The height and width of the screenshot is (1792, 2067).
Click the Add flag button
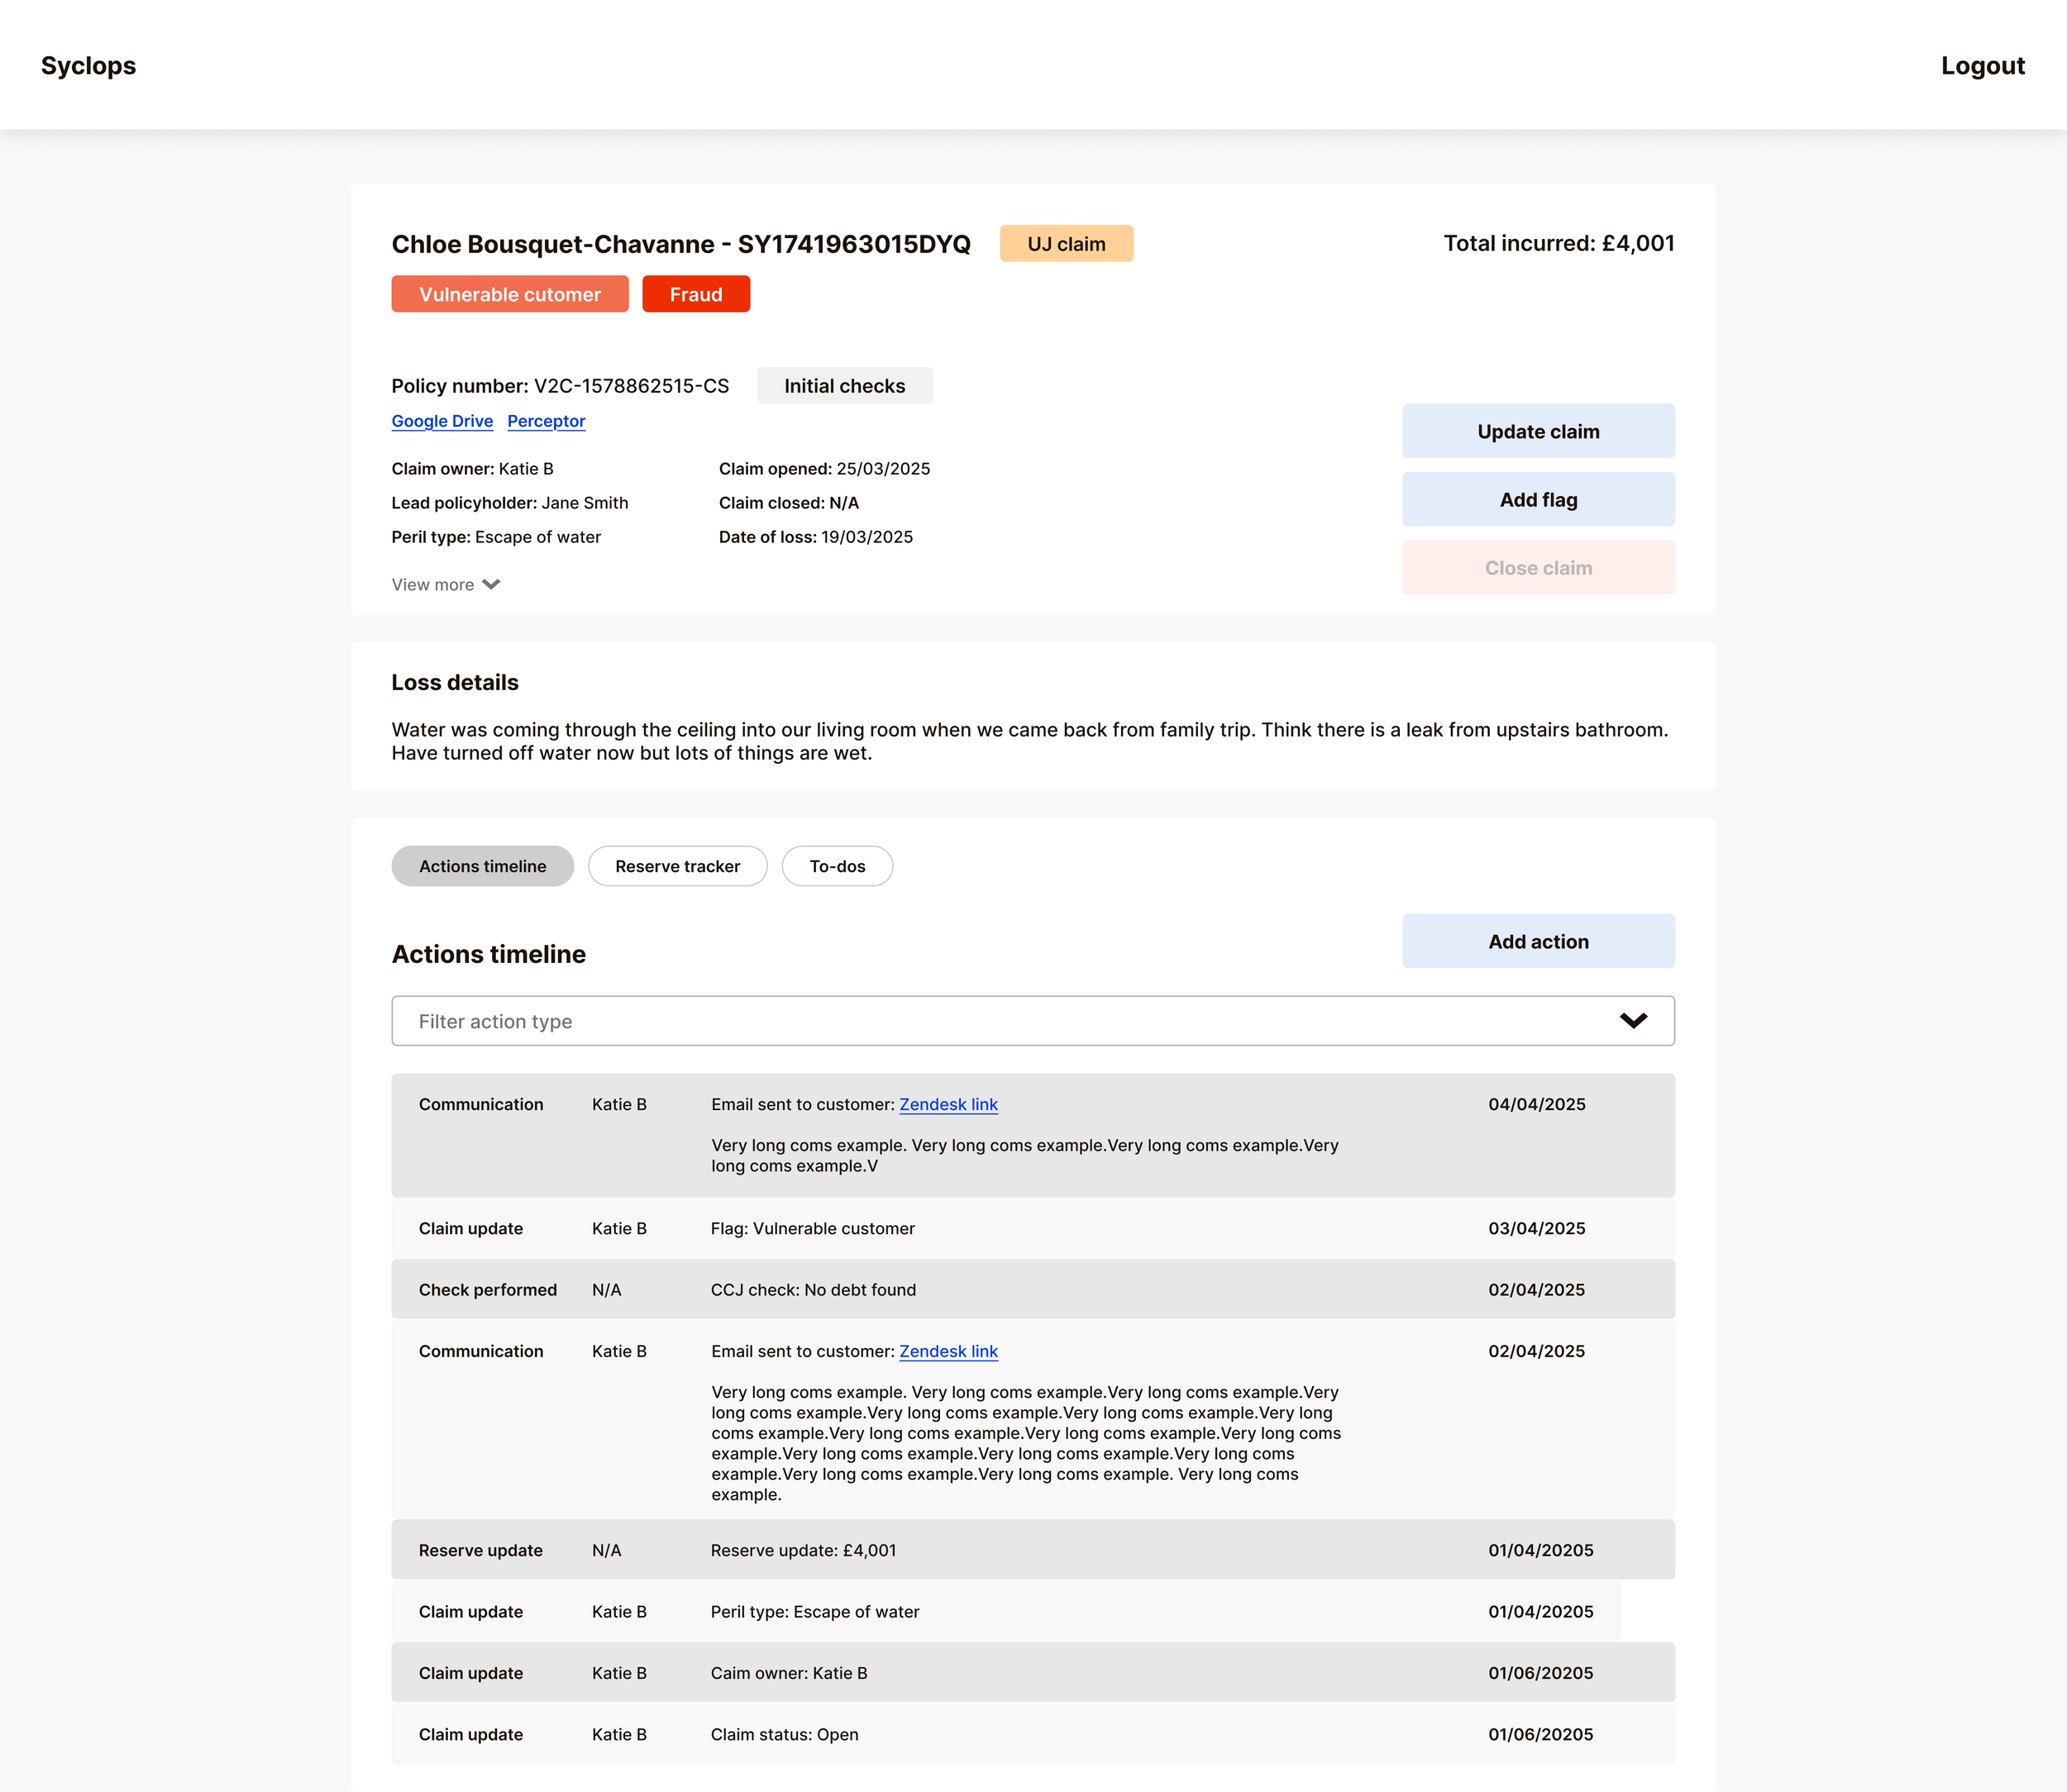(1538, 500)
